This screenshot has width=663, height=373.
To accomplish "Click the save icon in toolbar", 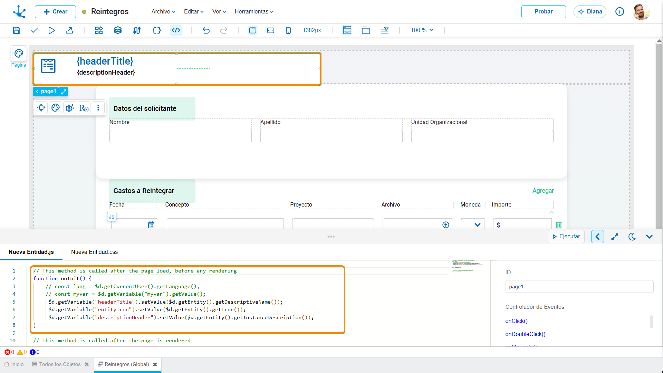I will tap(16, 30).
